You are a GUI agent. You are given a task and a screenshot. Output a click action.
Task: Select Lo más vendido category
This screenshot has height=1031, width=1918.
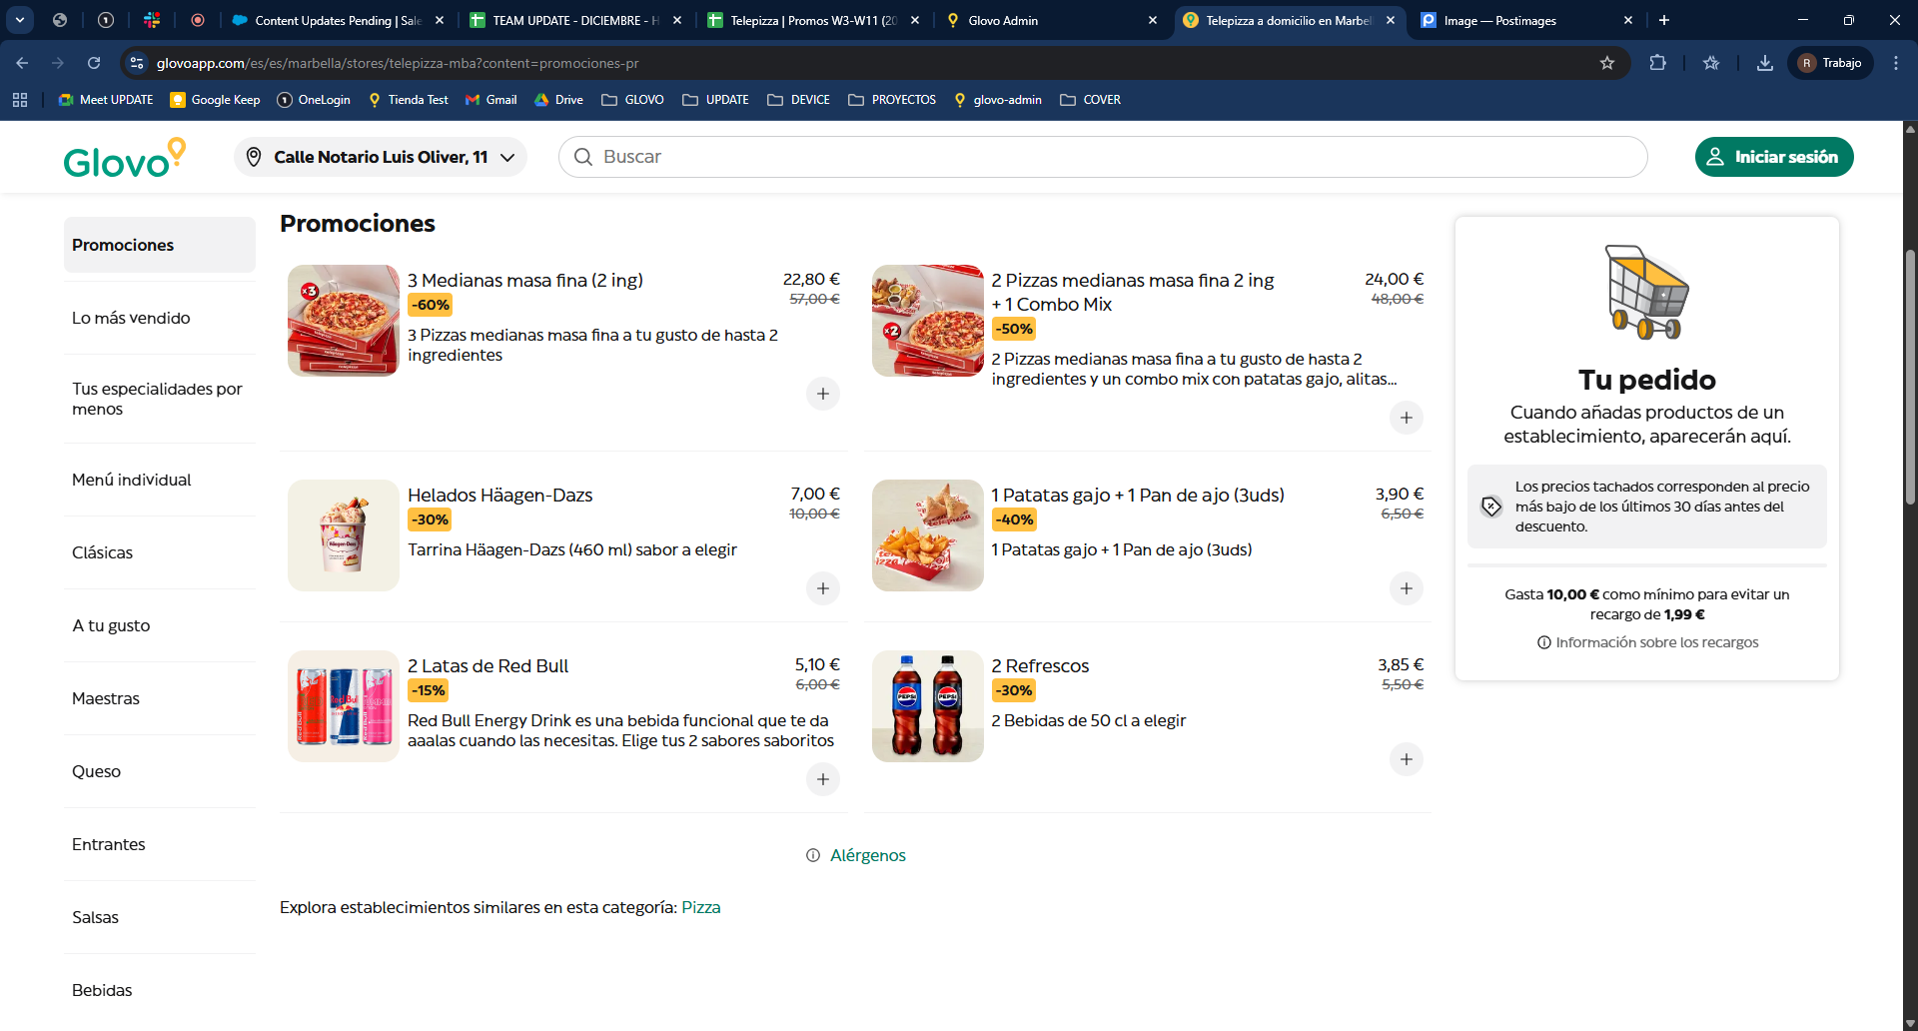tap(160, 318)
